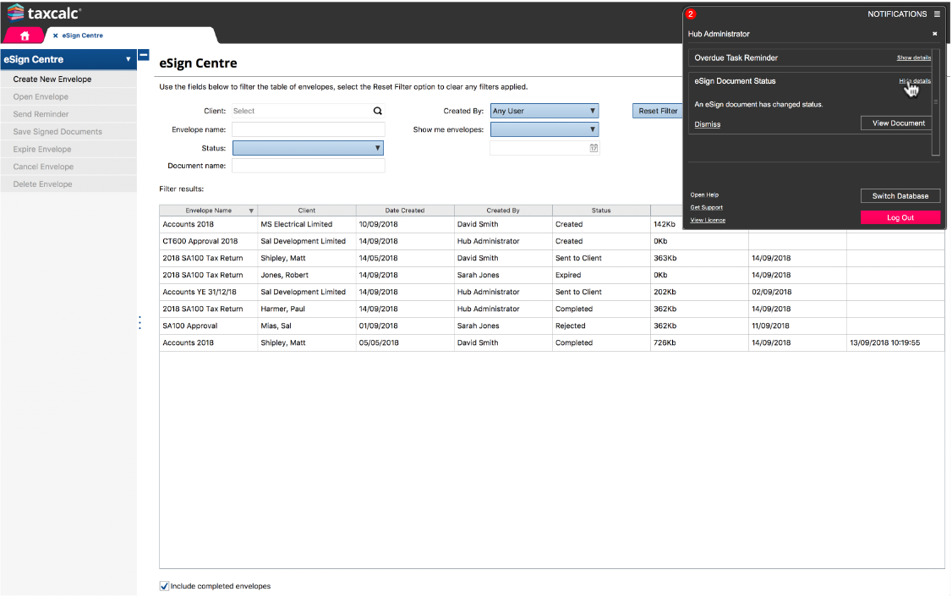Close the Hub Administrator notification panel
Viewport: 952px width, 597px height.
click(x=934, y=34)
